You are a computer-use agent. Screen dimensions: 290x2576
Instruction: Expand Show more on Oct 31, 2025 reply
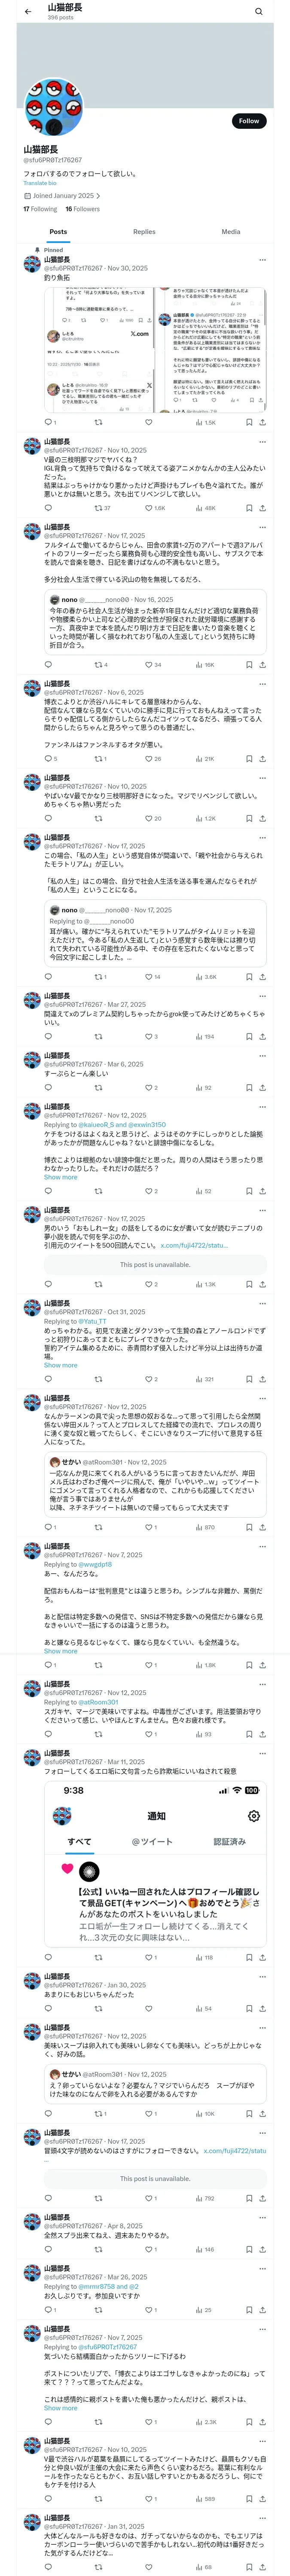tap(60, 1365)
